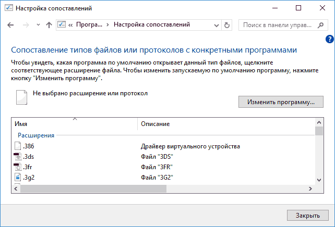Viewport: 335px width, 227px height.
Task: Open the recent locations dropdown arrow
Action: point(38,25)
